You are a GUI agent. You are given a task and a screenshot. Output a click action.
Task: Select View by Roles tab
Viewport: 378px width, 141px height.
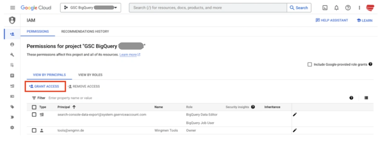[x=90, y=75]
